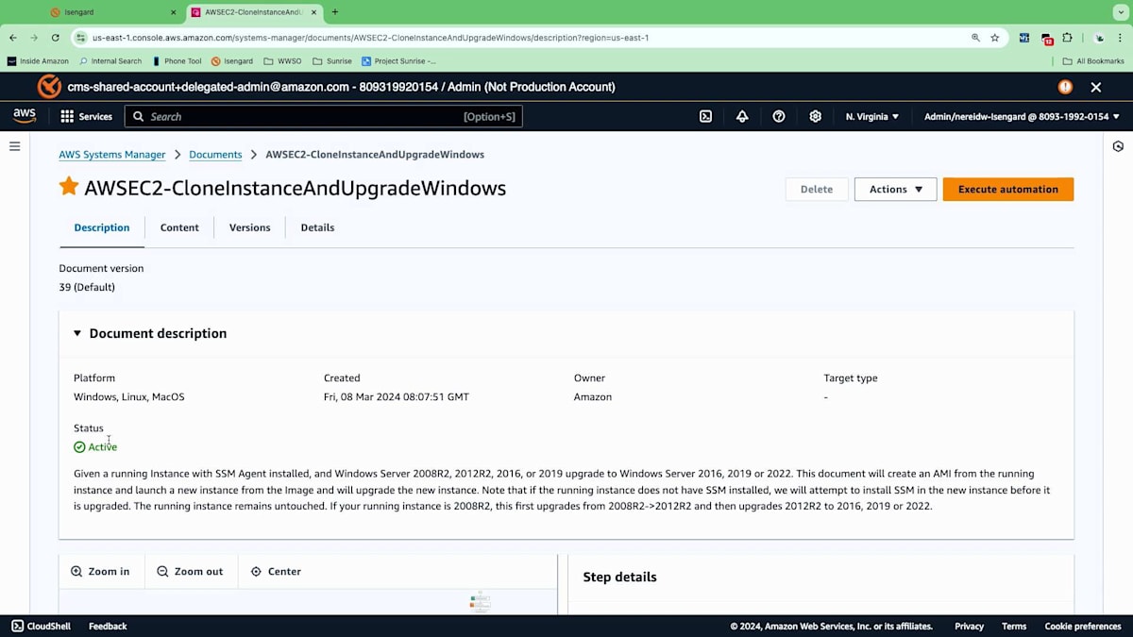Toggle the favorite star for the document

pos(69,186)
